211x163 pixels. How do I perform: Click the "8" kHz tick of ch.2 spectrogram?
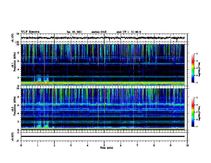pos(18,97)
